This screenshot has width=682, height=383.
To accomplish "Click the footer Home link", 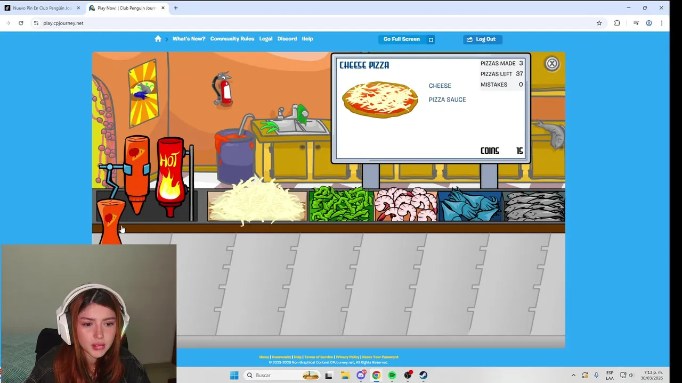I will [264, 357].
